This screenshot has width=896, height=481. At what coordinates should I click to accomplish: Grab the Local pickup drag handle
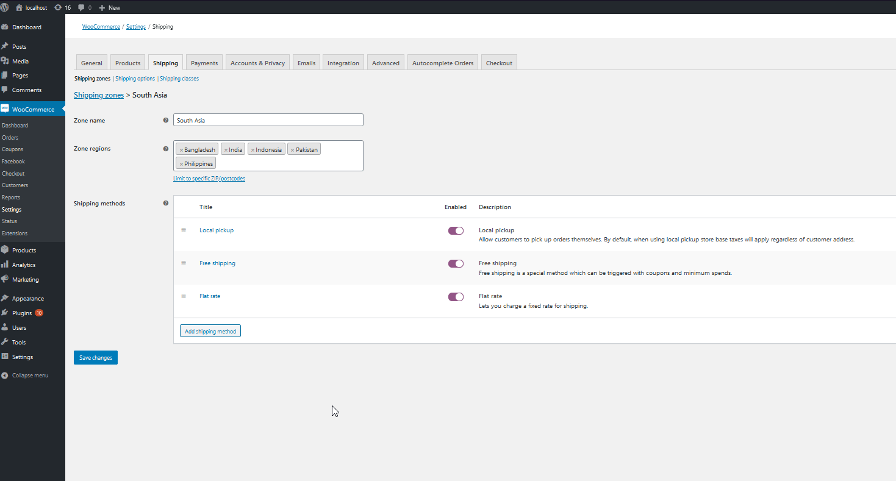184,230
